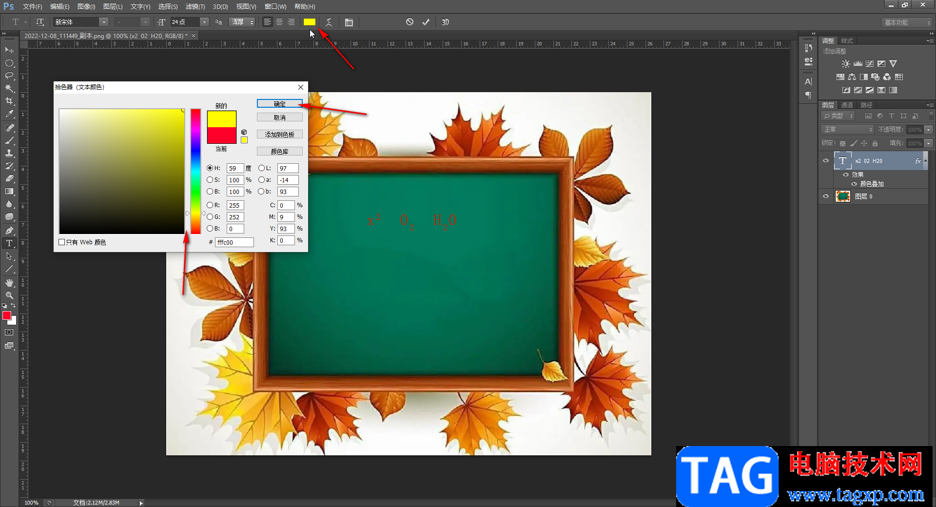Open the Filter menu
936x507 pixels.
[195, 6]
